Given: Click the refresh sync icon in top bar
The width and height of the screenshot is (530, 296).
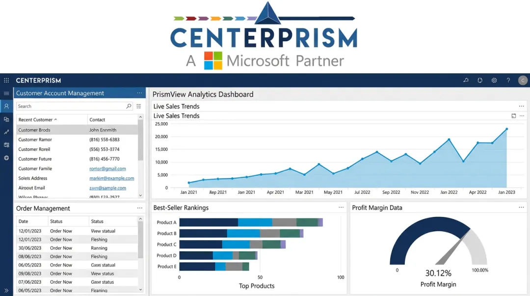Looking at the screenshot, I should point(480,81).
